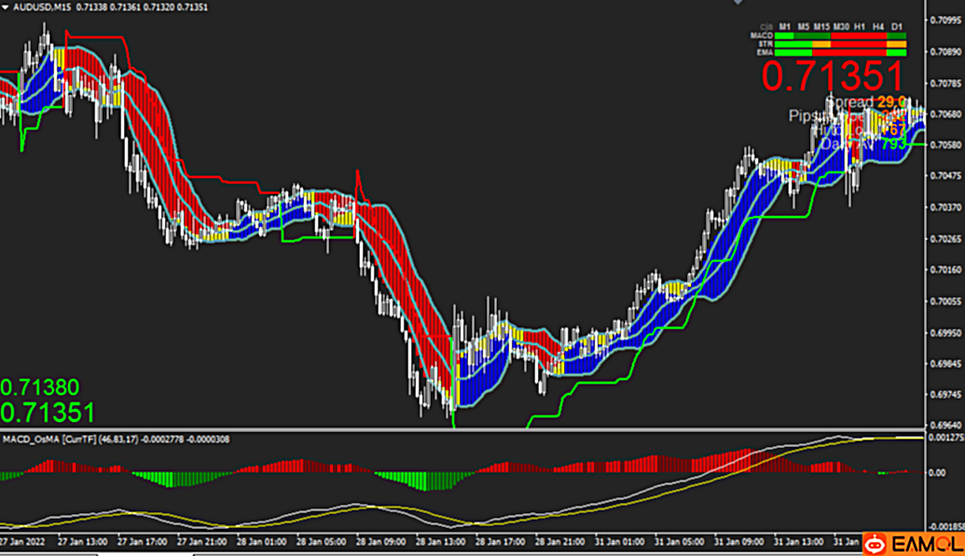
Task: Click the orange STR cell under D1
Action: [x=896, y=44]
